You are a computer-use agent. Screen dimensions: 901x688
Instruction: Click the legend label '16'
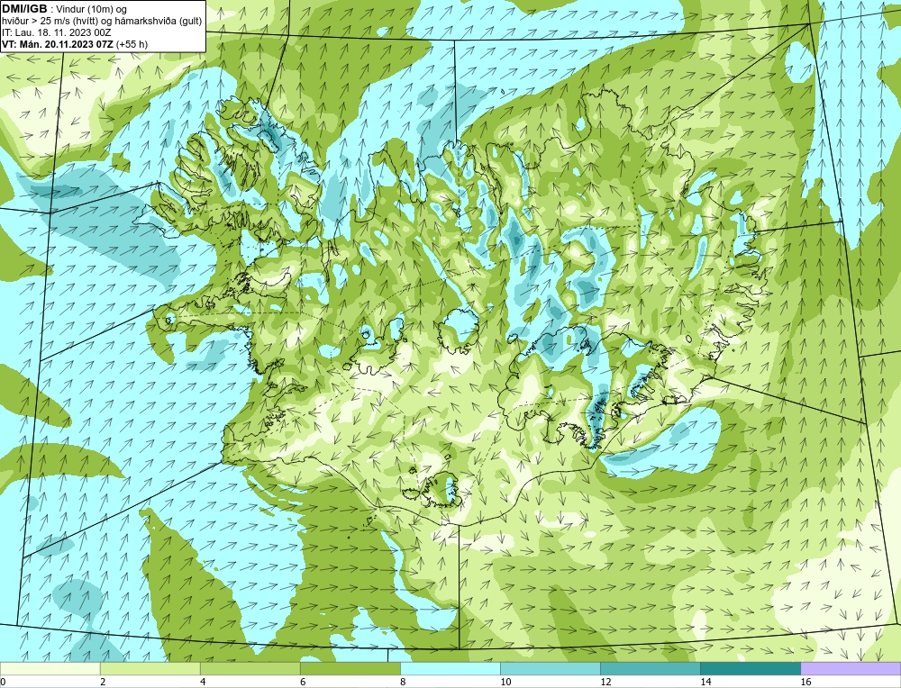805,682
